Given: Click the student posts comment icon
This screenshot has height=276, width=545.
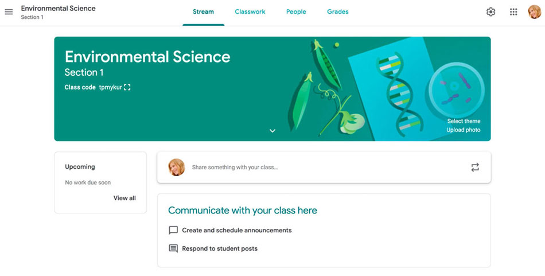Looking at the screenshot, I should pyautogui.click(x=173, y=248).
